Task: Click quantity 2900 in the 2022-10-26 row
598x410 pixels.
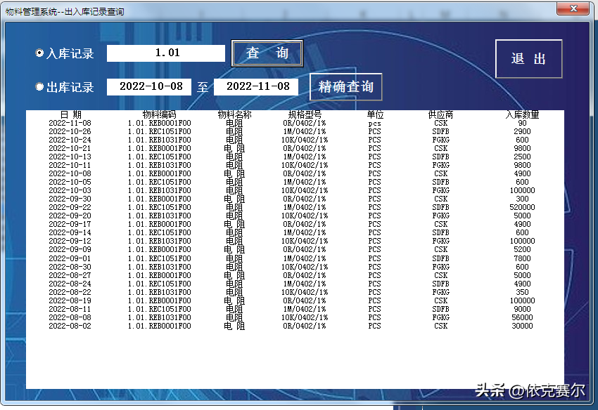Action: click(522, 131)
